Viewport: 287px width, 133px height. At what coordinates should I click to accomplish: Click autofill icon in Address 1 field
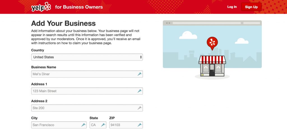tap(140, 91)
